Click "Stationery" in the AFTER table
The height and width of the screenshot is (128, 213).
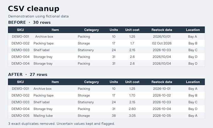tap(86, 102)
